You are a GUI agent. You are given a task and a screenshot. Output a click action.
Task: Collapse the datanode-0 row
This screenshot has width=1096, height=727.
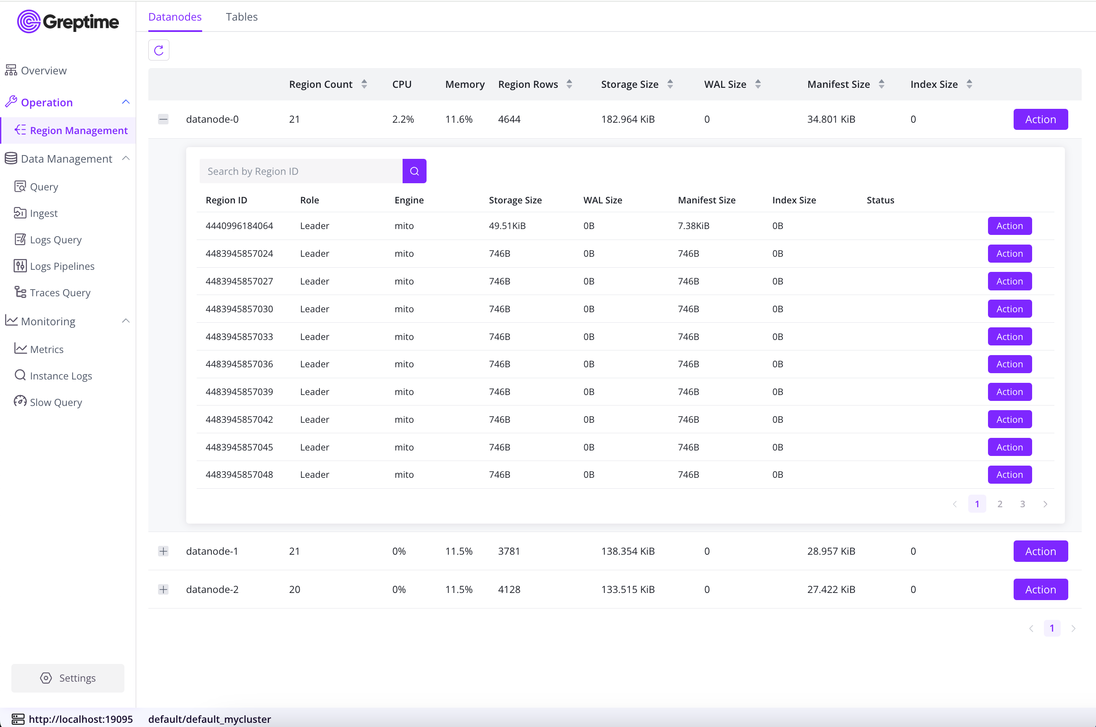point(163,119)
